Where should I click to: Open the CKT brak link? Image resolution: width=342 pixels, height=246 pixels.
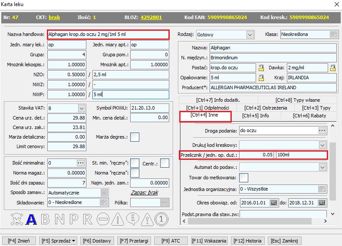54,17
